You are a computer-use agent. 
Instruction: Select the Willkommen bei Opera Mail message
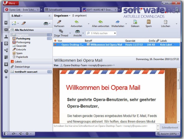point(116,44)
